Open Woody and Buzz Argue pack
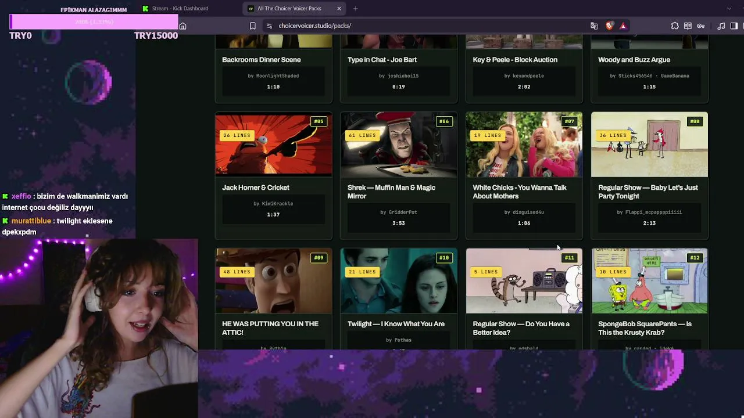The image size is (744, 418). [634, 60]
